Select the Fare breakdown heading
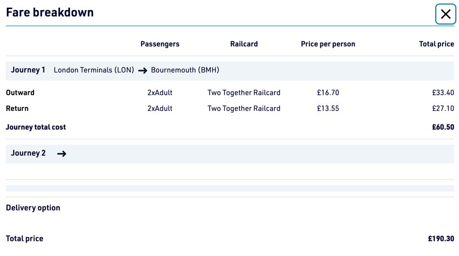The image size is (459, 256). 50,12
